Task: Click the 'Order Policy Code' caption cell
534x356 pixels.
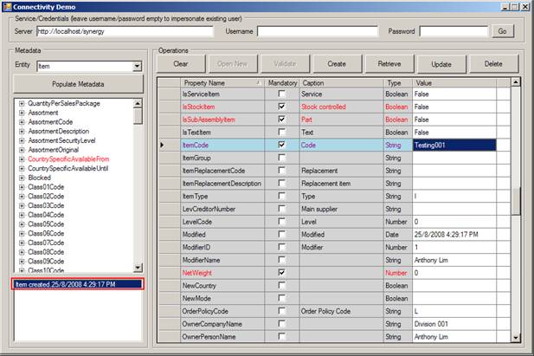Action: point(341,311)
